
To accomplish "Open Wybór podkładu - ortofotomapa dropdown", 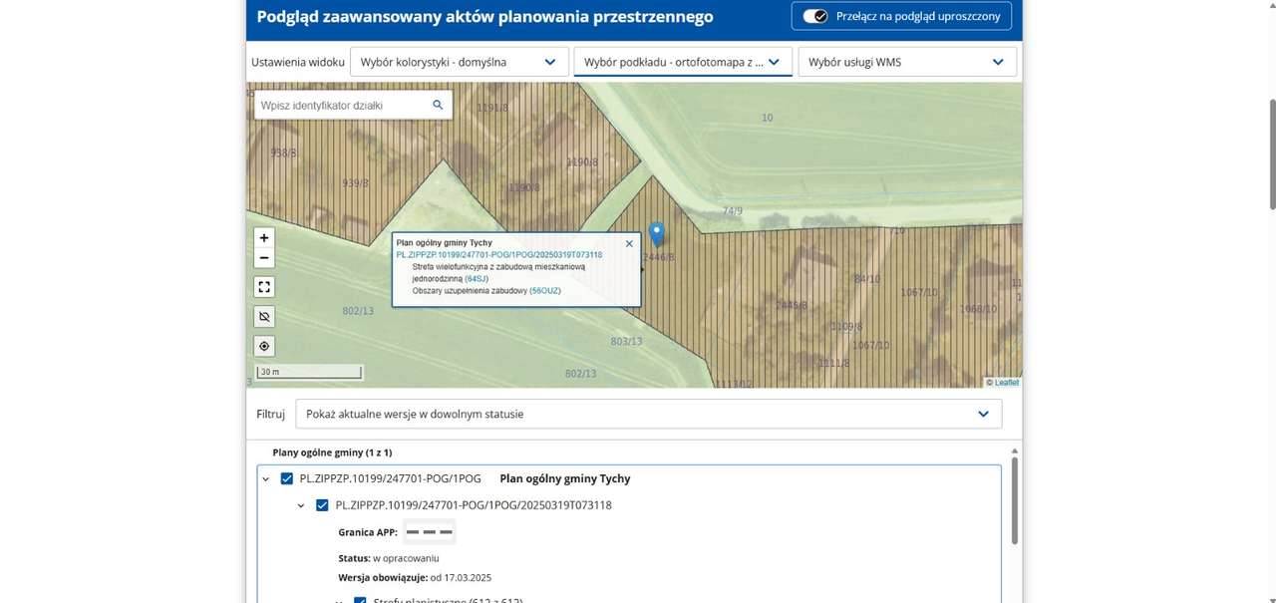I will (683, 62).
